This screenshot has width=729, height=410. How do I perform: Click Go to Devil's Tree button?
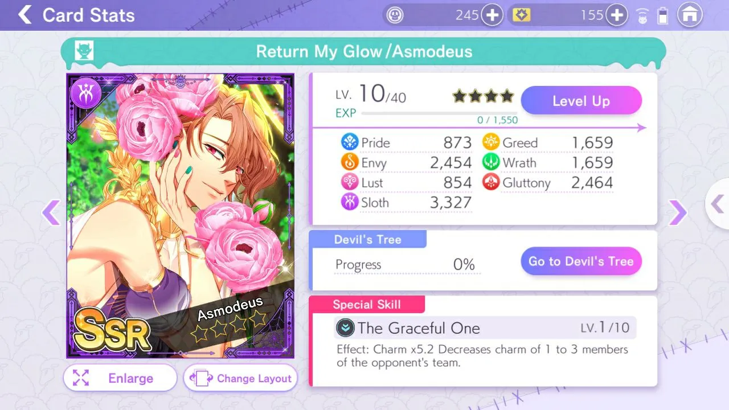[581, 261]
